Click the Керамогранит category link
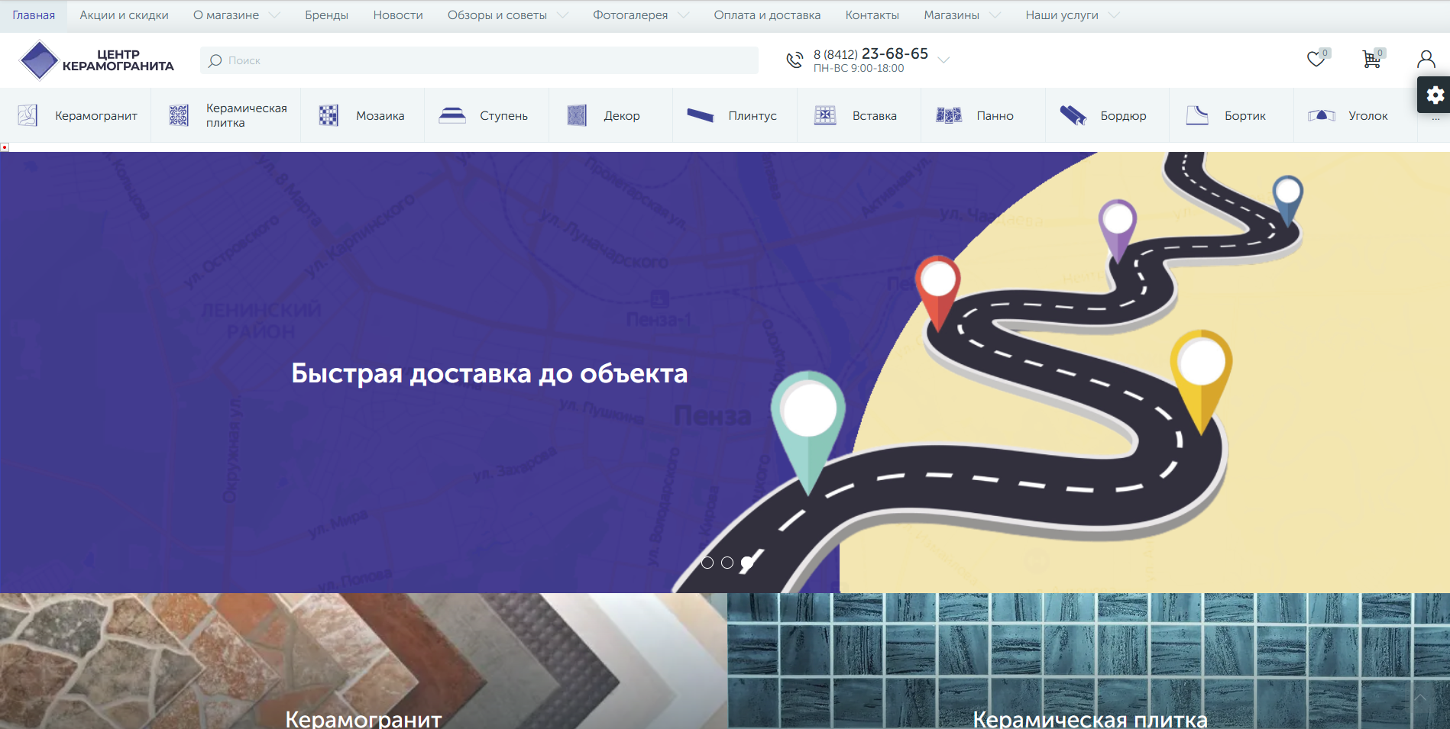This screenshot has width=1450, height=729. pos(95,116)
